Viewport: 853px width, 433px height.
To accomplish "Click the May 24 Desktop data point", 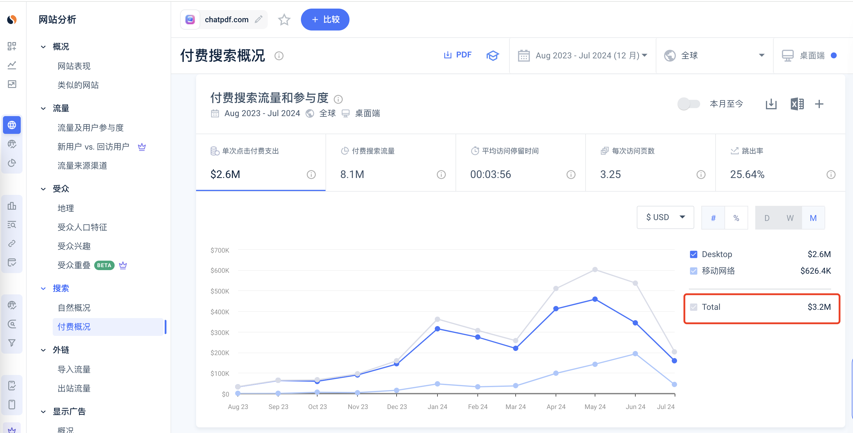I will pos(595,299).
